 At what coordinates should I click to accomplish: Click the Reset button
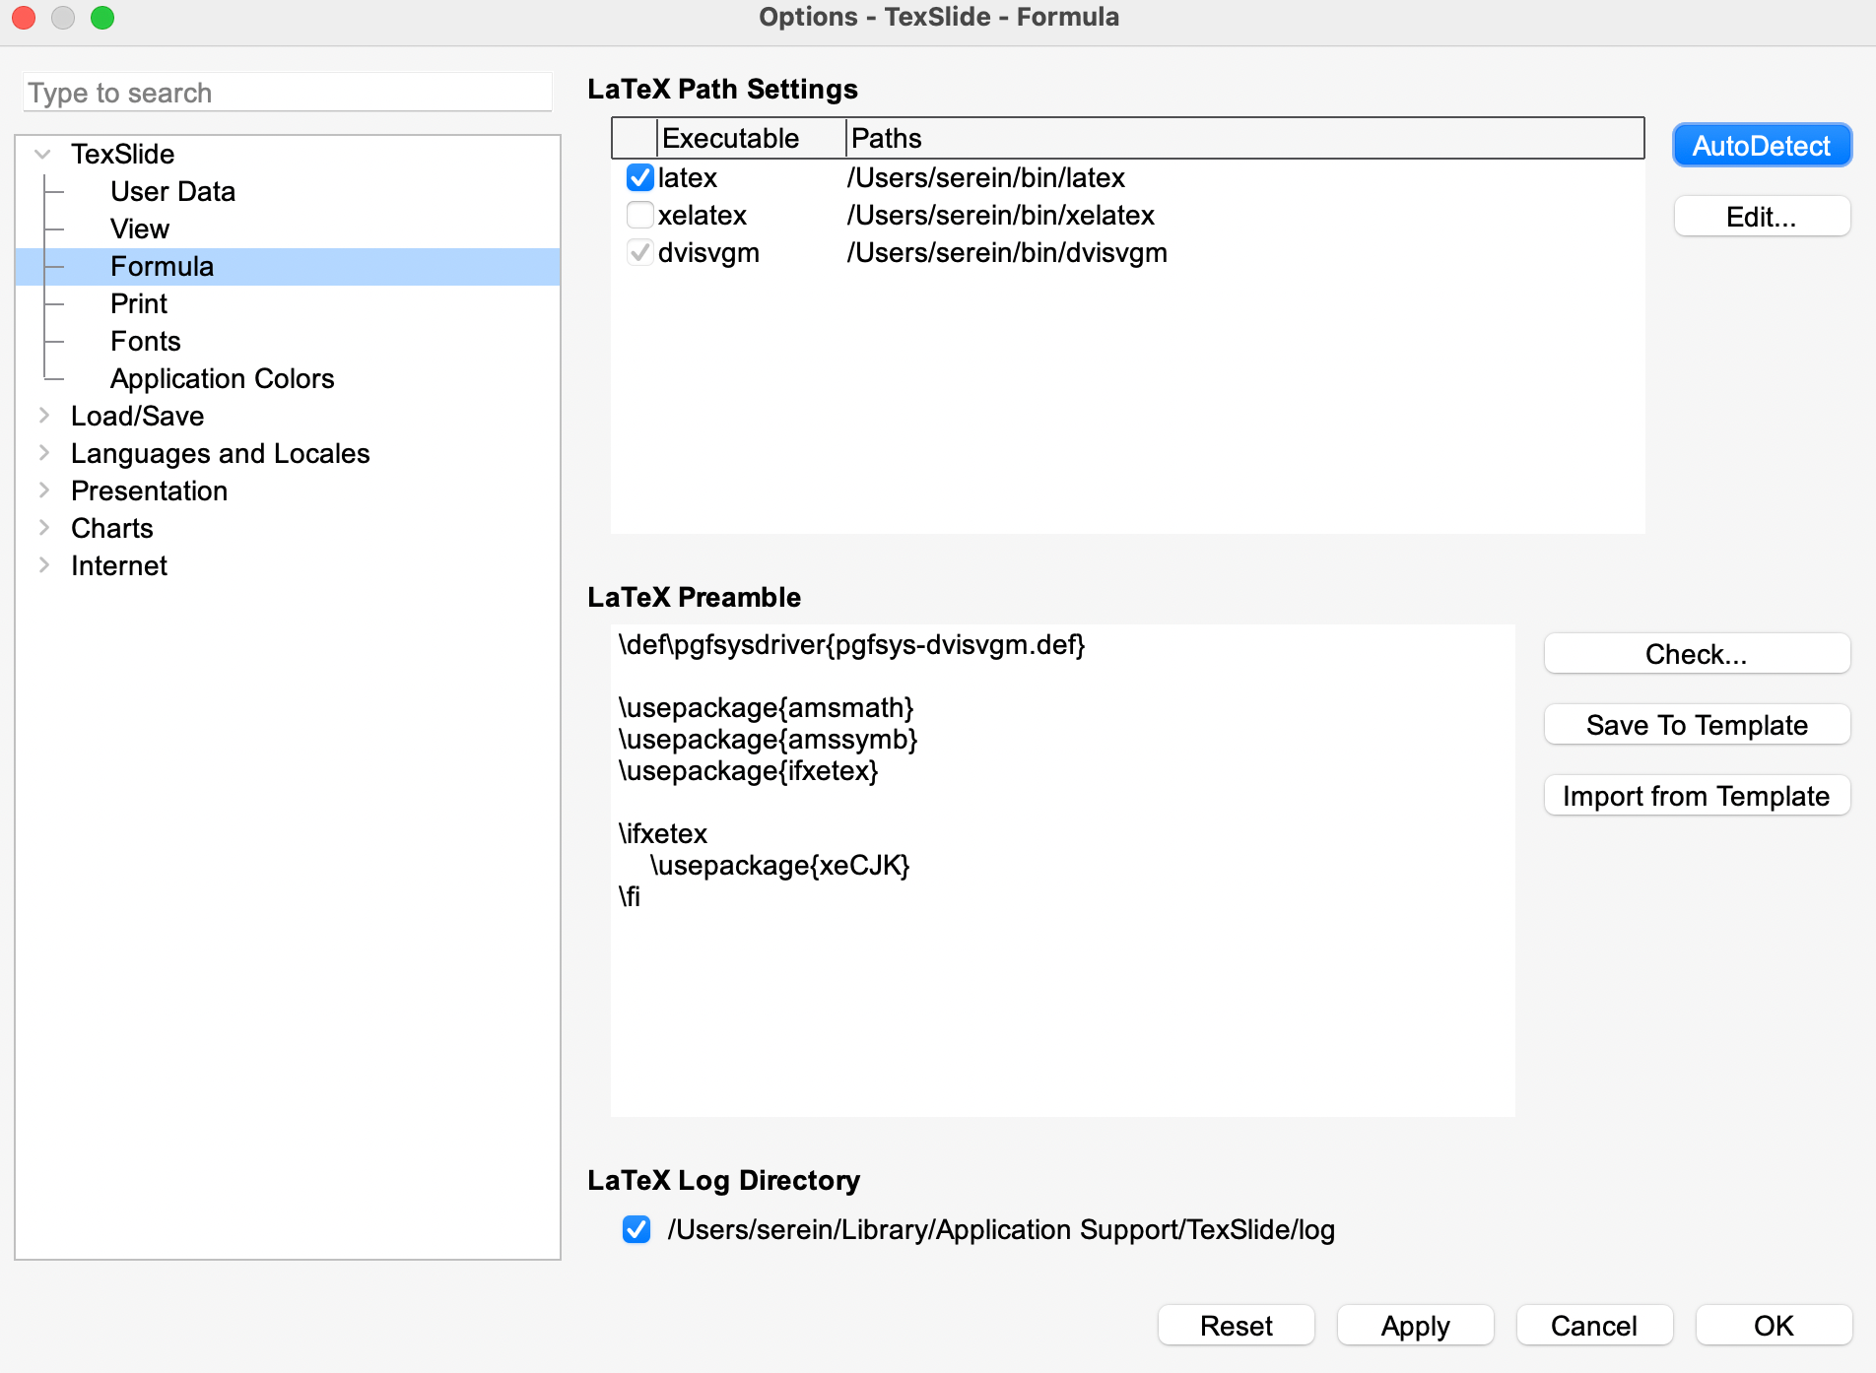(x=1237, y=1326)
